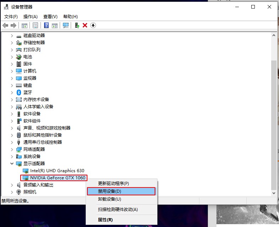Screen dimensions: 279x227
Task: Open the 操作(A) menu
Action: (30, 17)
